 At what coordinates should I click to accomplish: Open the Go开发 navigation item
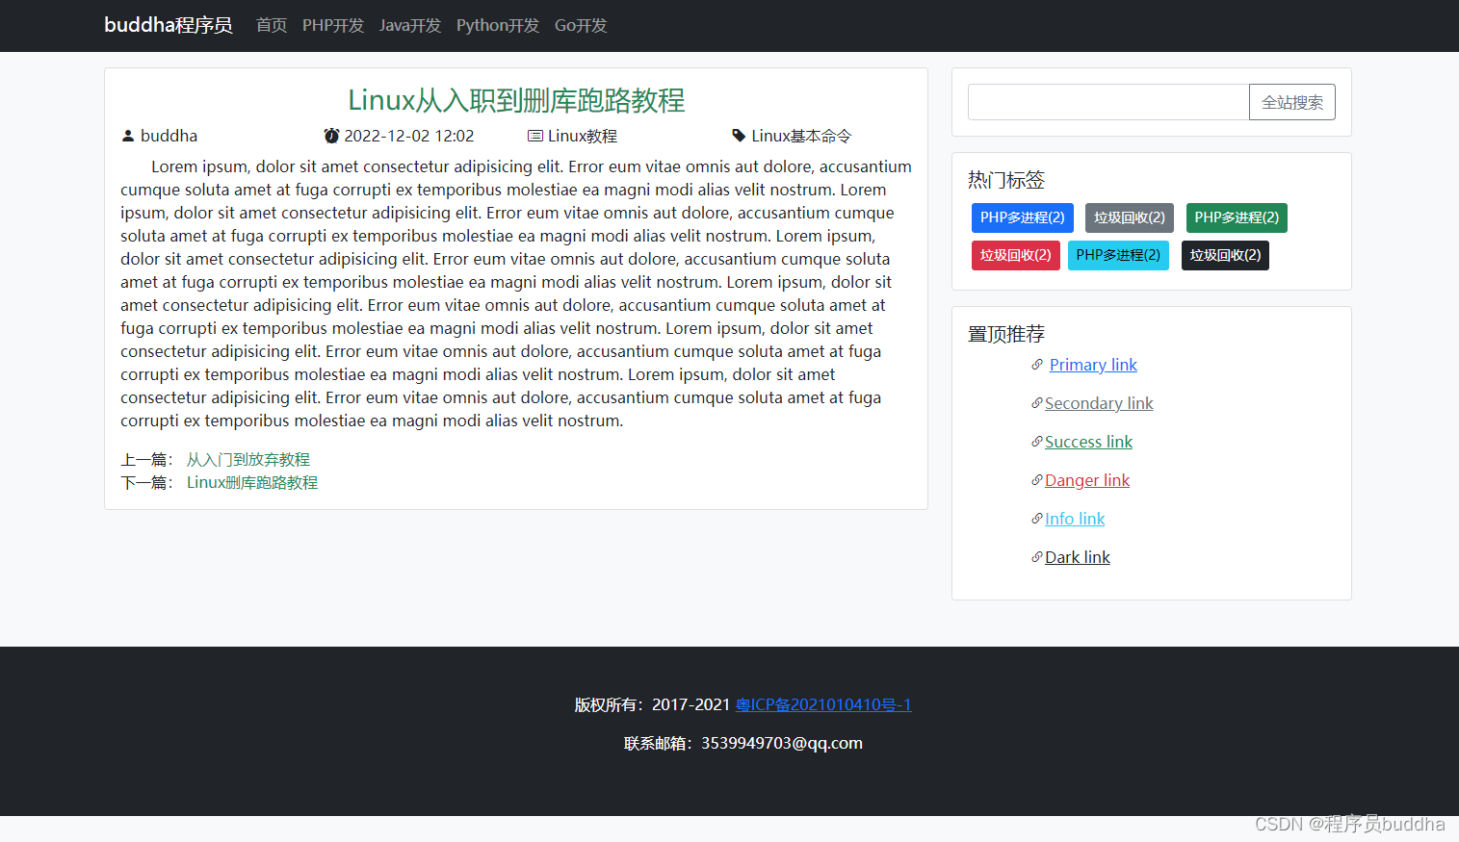click(580, 26)
